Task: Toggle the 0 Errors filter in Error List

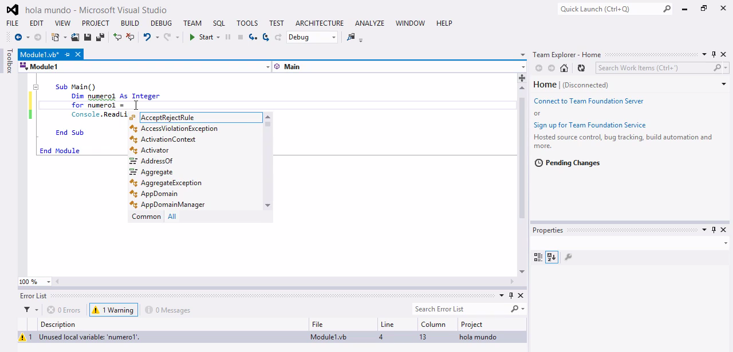Action: (63, 310)
